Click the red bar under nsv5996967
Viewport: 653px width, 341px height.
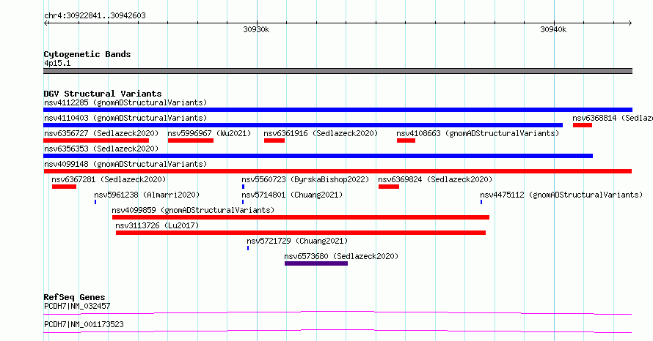tap(191, 140)
